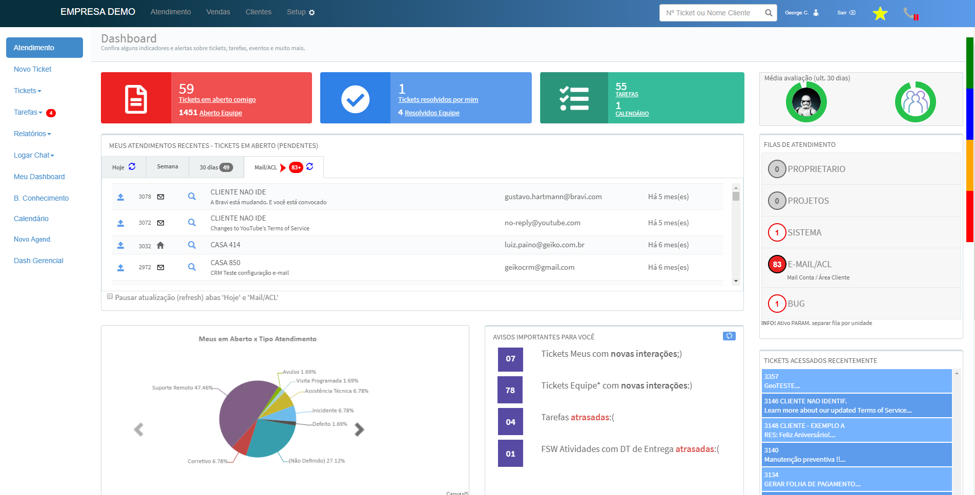The height and width of the screenshot is (495, 975).
Task: Click Tickets resolvidos por mim link
Action: pos(438,100)
